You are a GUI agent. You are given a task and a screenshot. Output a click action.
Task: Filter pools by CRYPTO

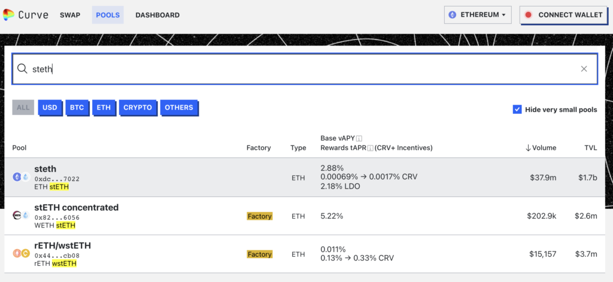tap(138, 108)
